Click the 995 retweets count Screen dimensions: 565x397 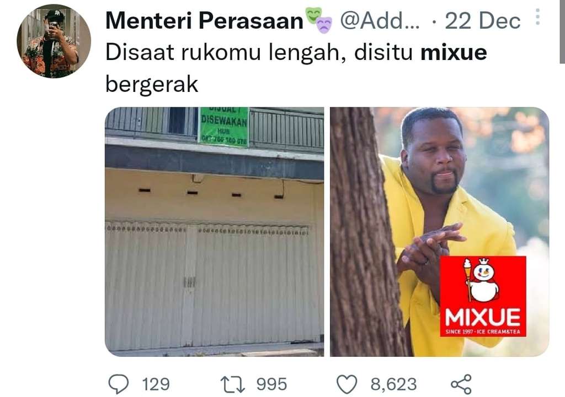point(271,384)
